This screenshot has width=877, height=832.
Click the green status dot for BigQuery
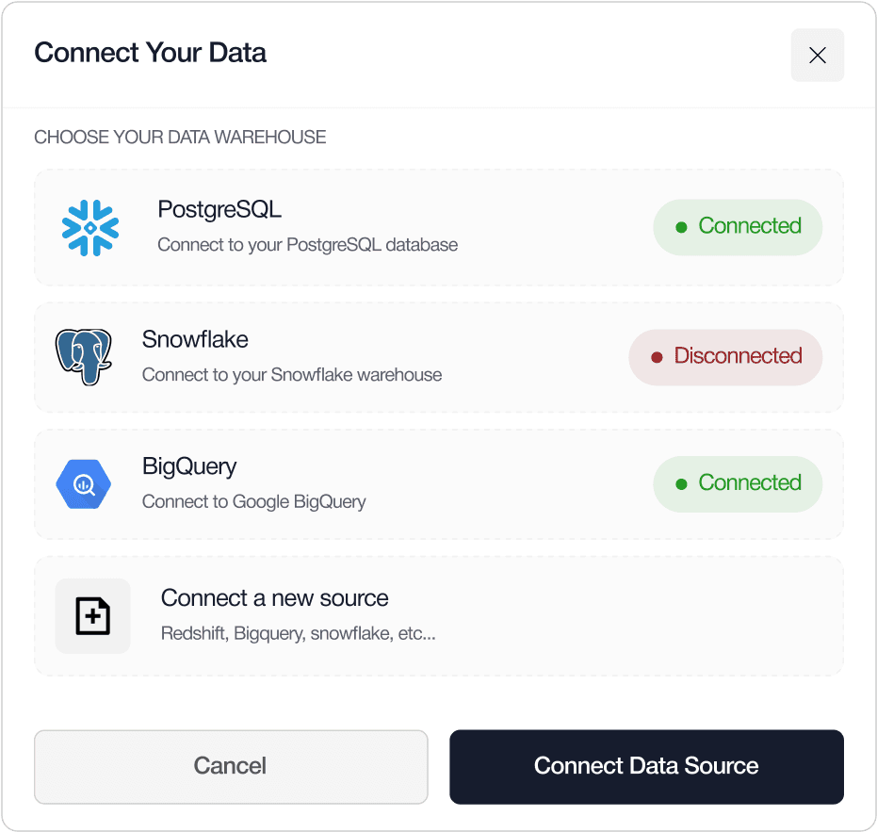pos(681,484)
